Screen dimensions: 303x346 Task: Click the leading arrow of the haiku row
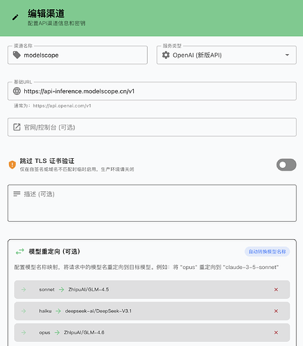coord(24,311)
